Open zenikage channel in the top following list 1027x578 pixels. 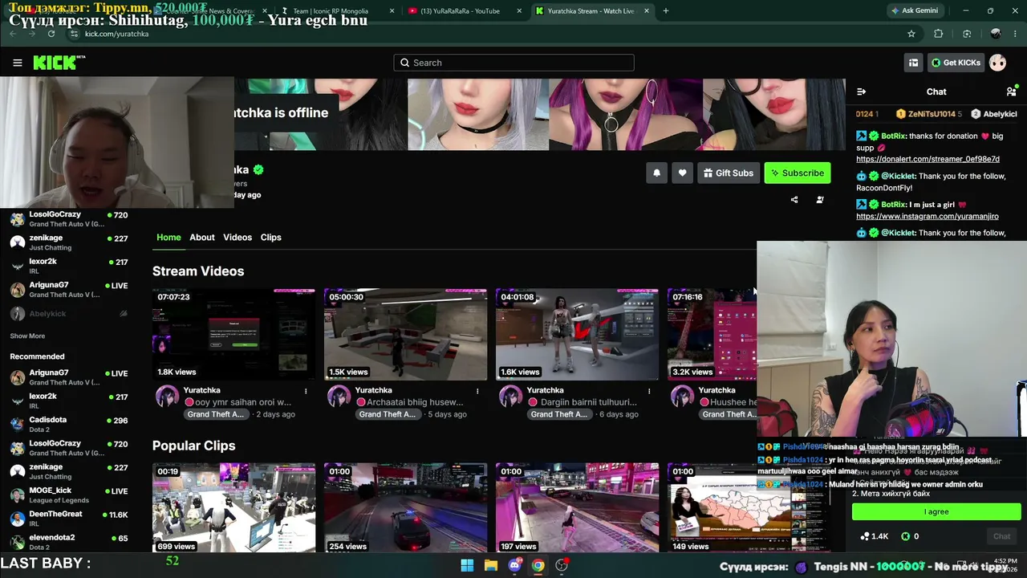click(x=69, y=242)
